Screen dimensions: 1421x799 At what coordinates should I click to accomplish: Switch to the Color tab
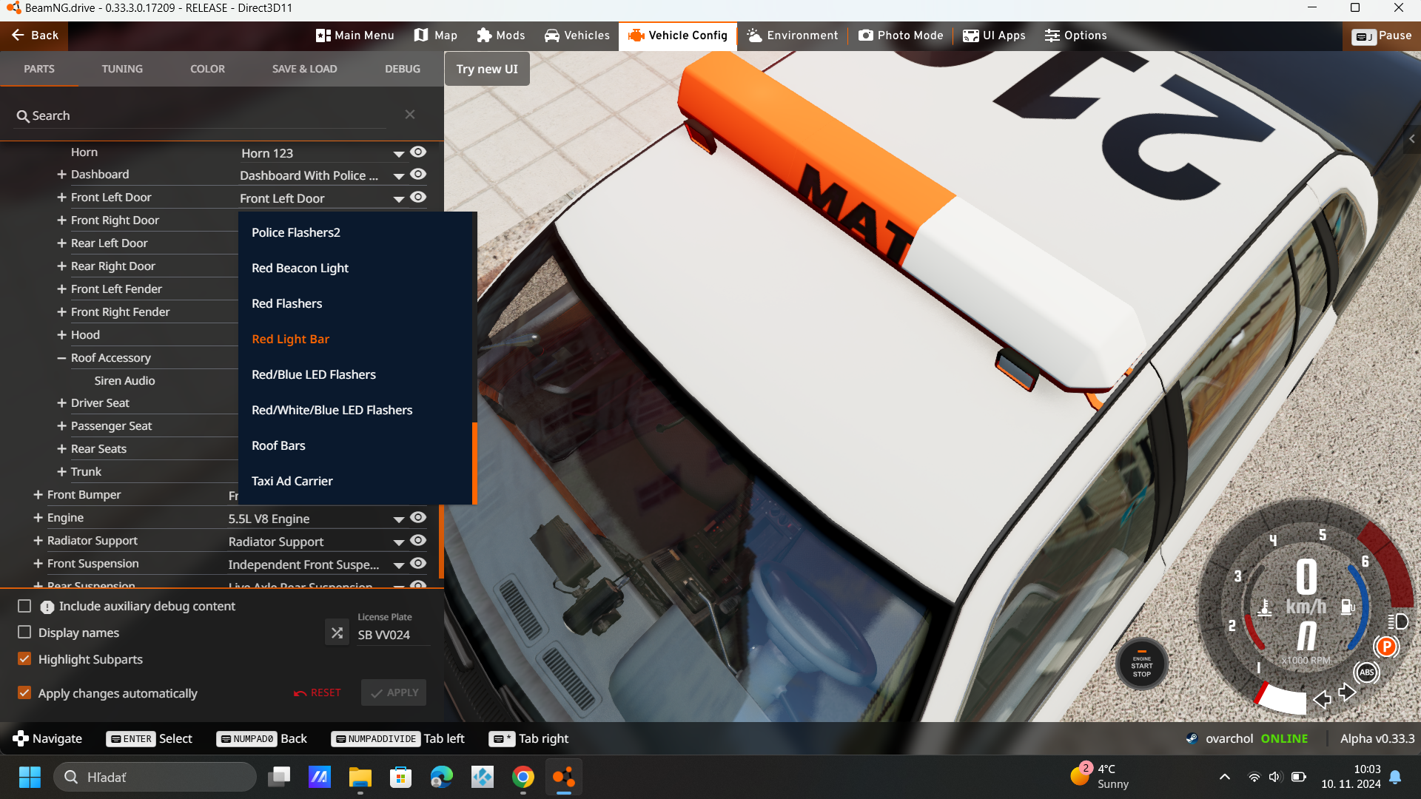(207, 69)
